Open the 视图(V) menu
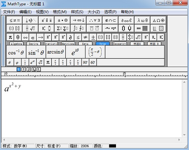Screen dimensions: 189x150 tap(42, 12)
